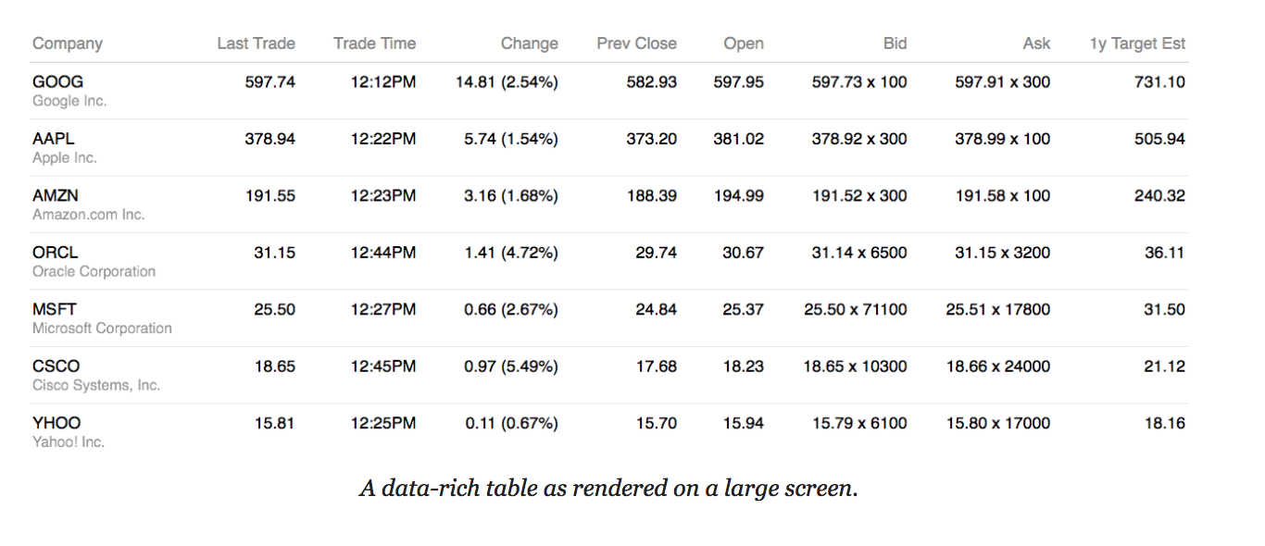
Task: Select the GOOG ticker symbol
Action: [57, 82]
